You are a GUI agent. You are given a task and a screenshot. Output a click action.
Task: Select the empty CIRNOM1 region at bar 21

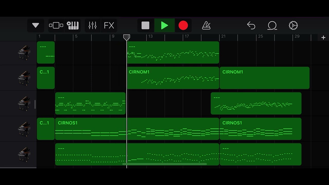(x=264, y=78)
